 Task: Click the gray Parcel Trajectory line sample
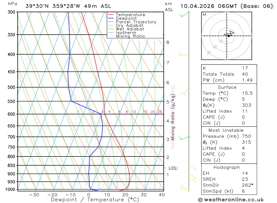(x=111, y=22)
